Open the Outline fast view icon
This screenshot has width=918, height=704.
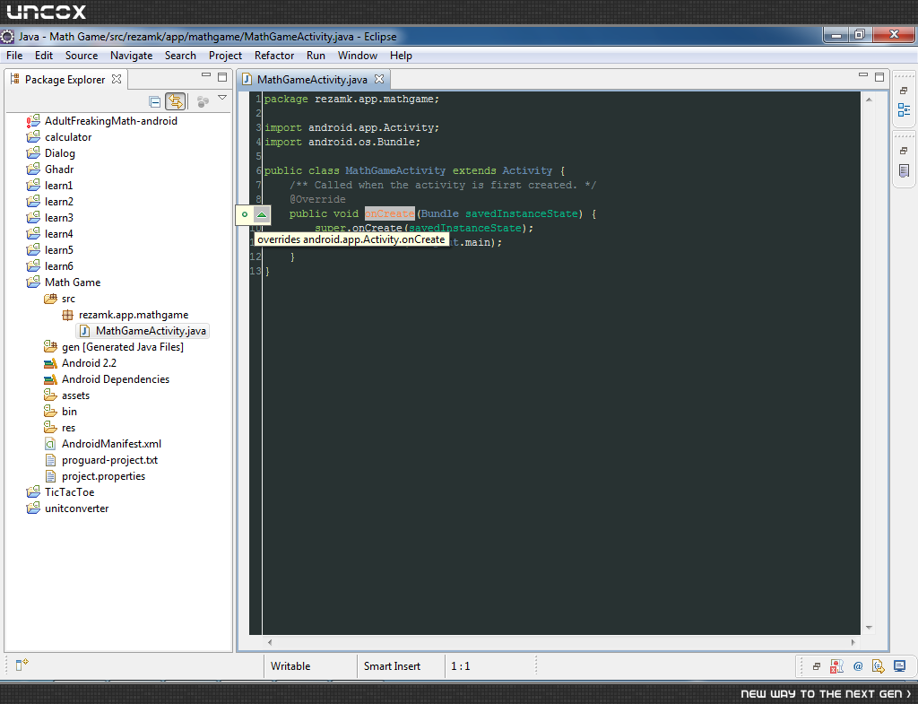click(904, 109)
